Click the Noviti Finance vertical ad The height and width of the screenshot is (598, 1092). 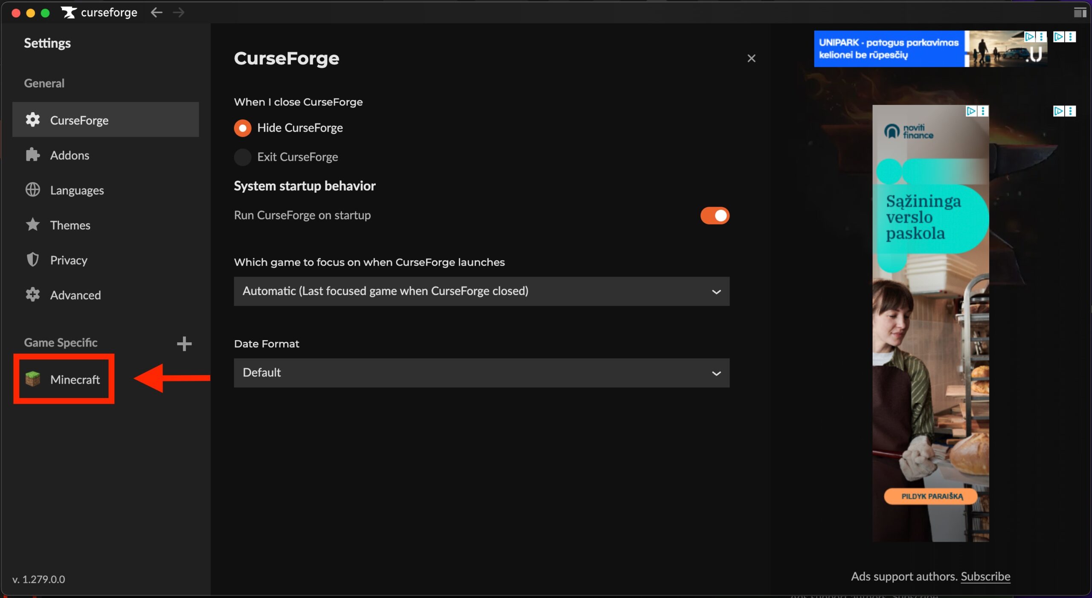[x=930, y=324]
